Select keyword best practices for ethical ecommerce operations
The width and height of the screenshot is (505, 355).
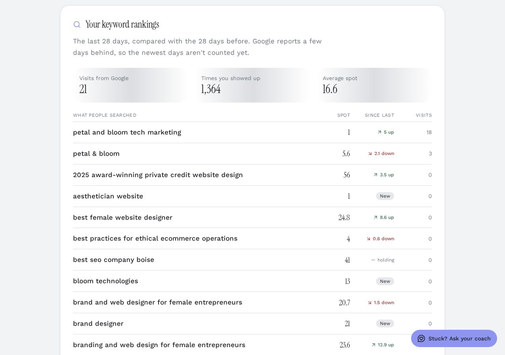[155, 238]
